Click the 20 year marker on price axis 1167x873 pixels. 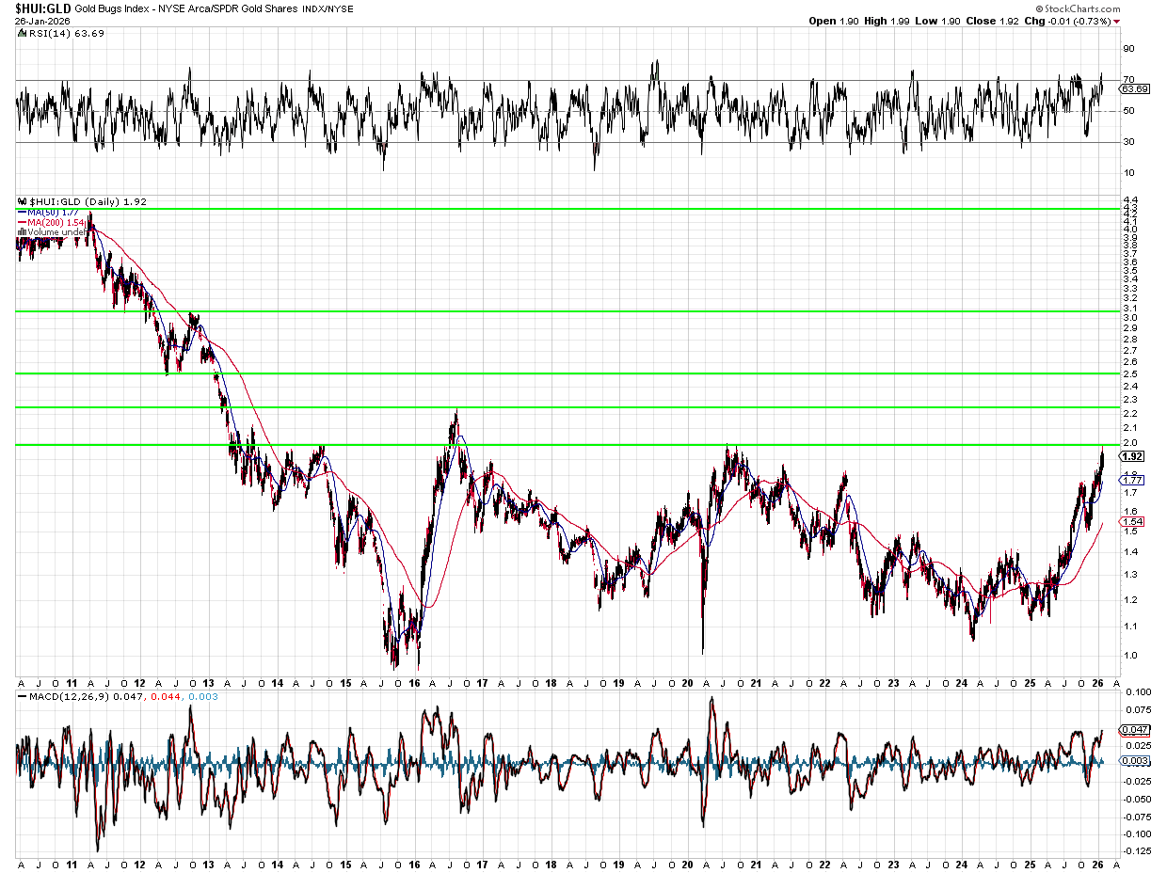click(x=688, y=681)
